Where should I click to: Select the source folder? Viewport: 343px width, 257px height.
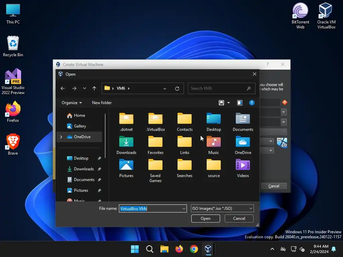(214, 169)
